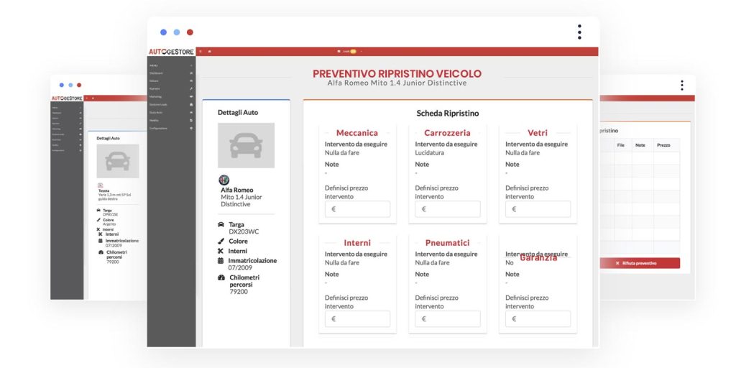Open Vendite in front window sidebar
736x368 pixels.
click(x=171, y=120)
